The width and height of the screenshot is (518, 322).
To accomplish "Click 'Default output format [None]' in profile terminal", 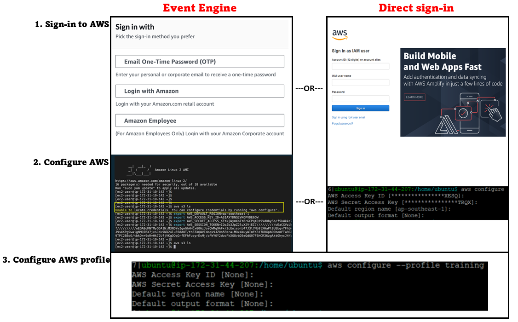I will [202, 304].
